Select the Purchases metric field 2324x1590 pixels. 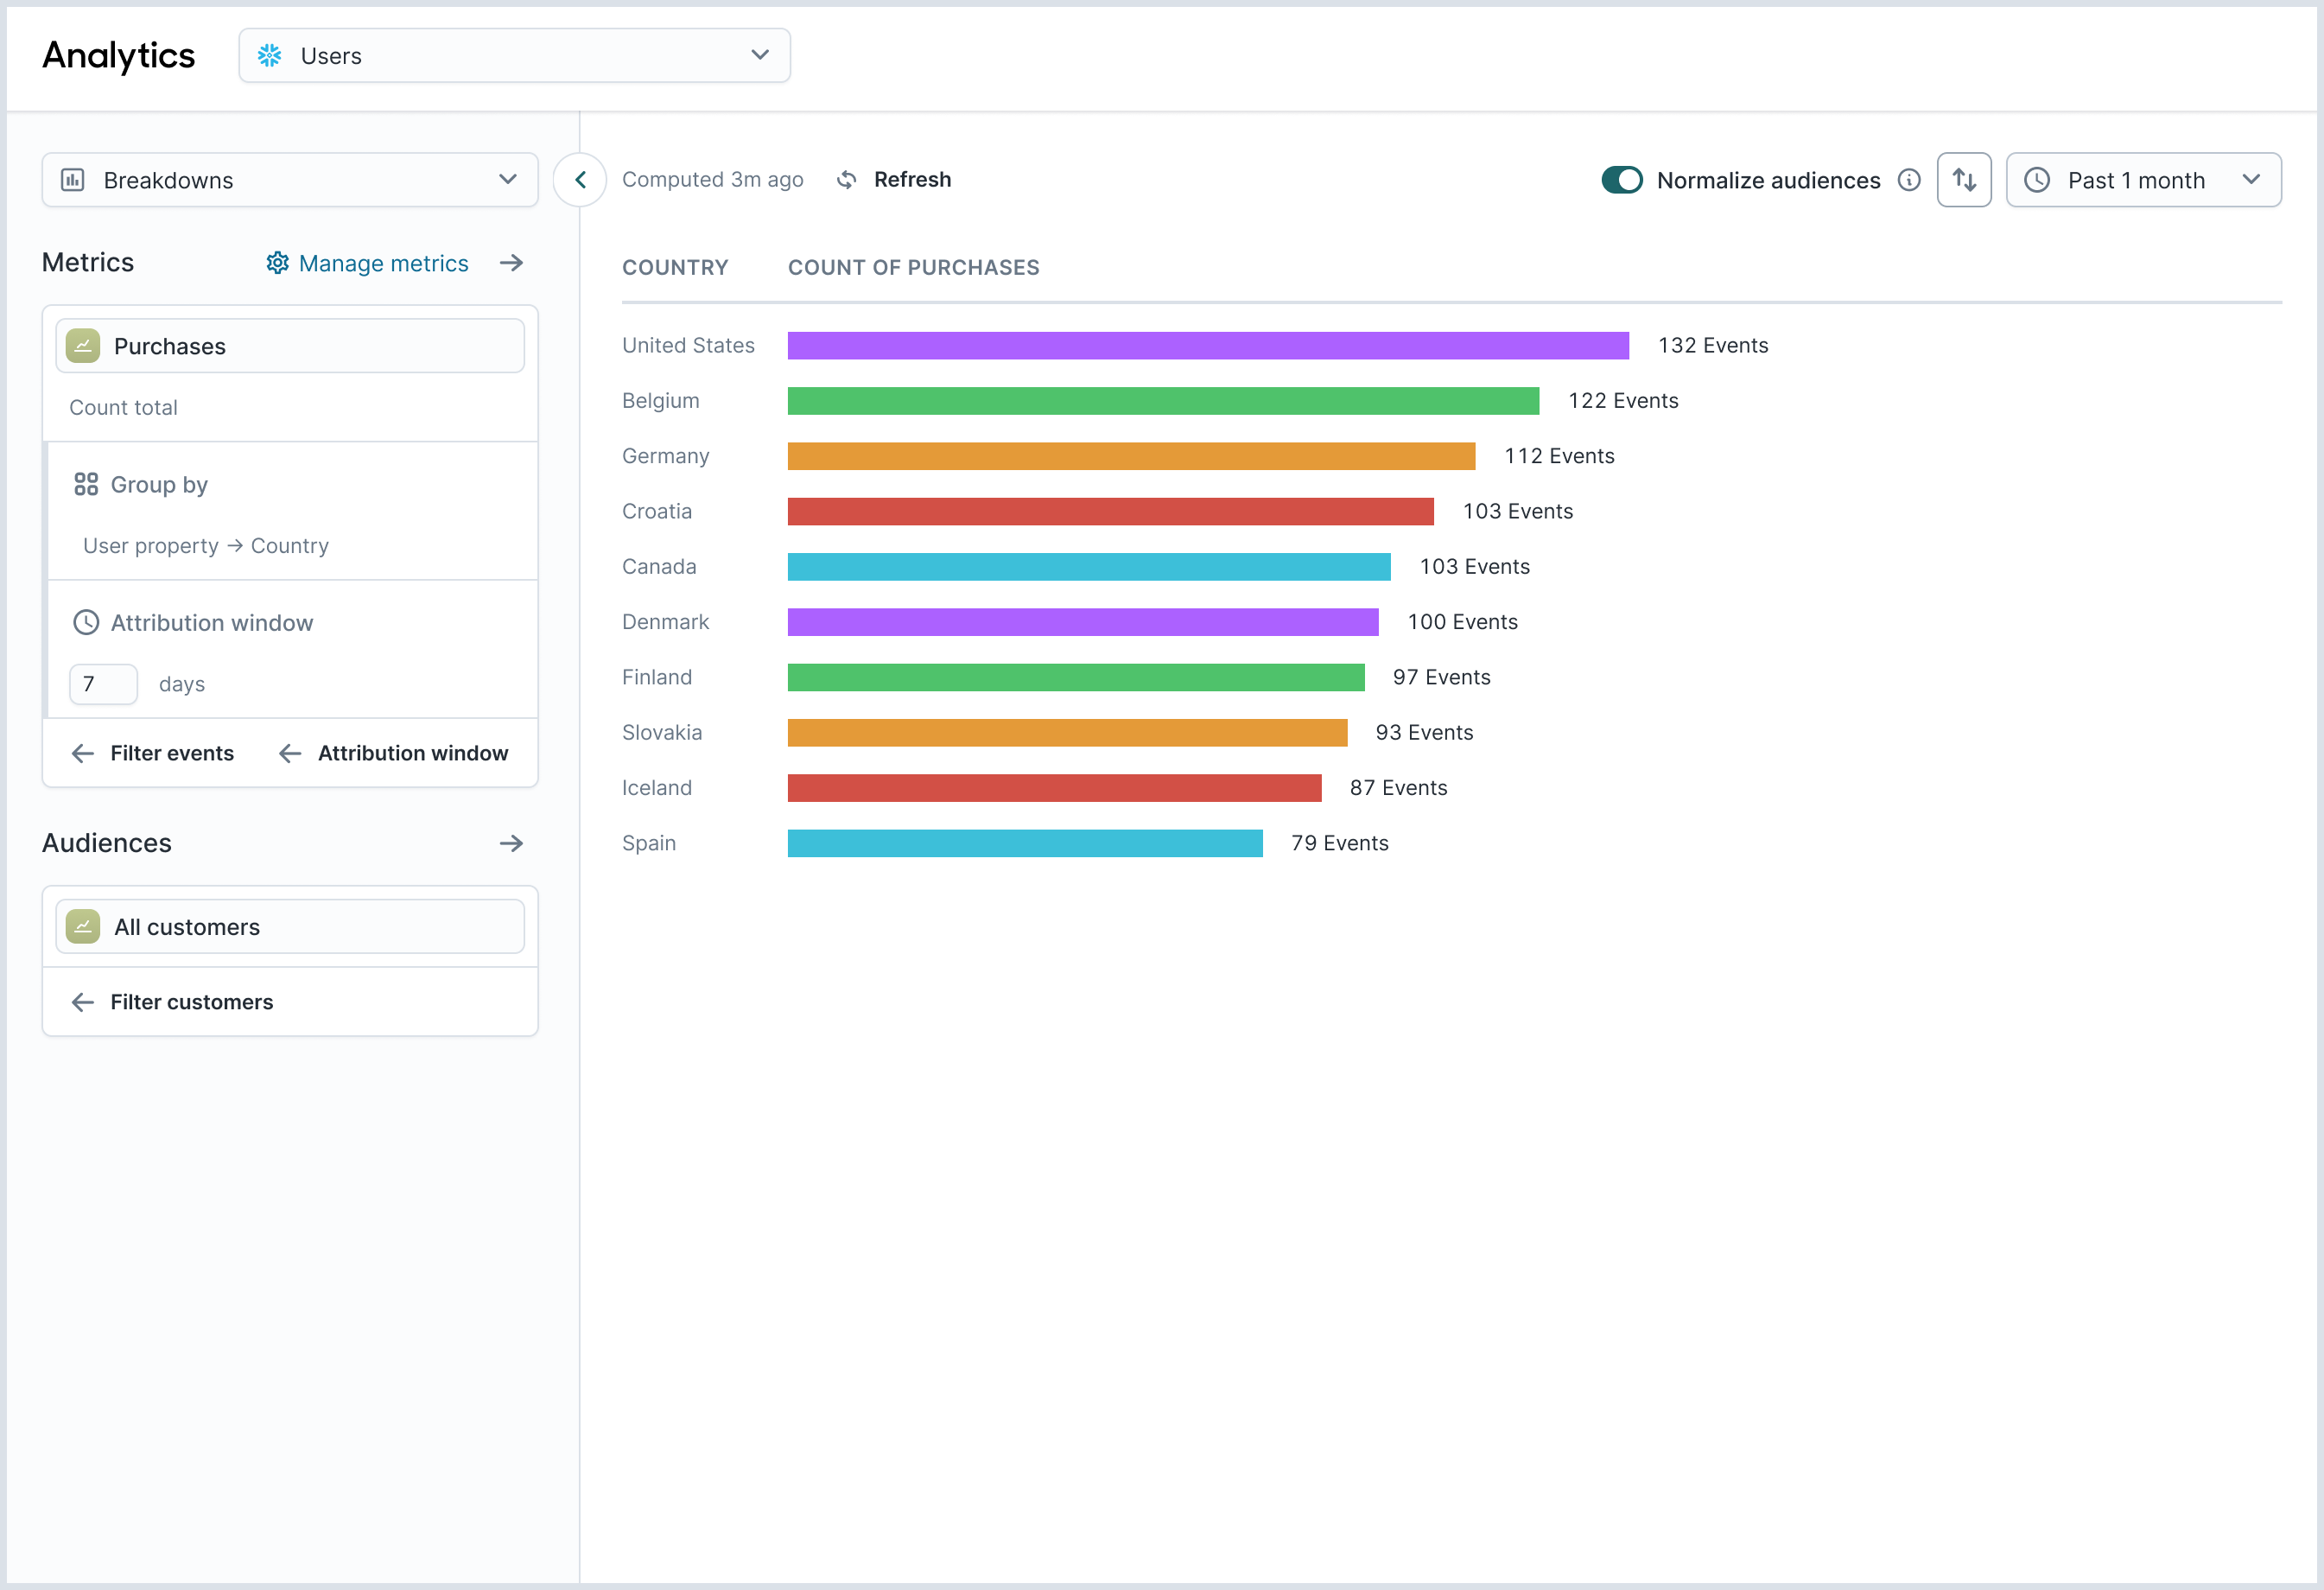[x=290, y=346]
